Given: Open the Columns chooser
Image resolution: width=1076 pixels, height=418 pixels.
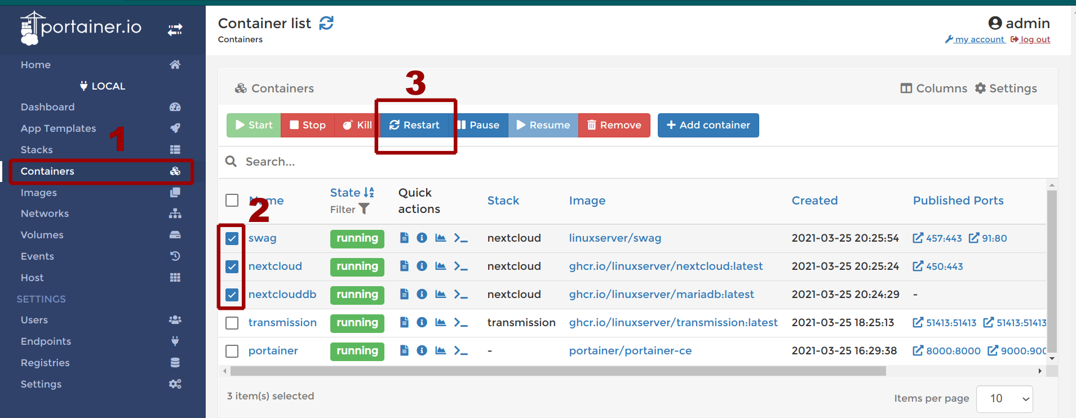Looking at the screenshot, I should pos(933,88).
